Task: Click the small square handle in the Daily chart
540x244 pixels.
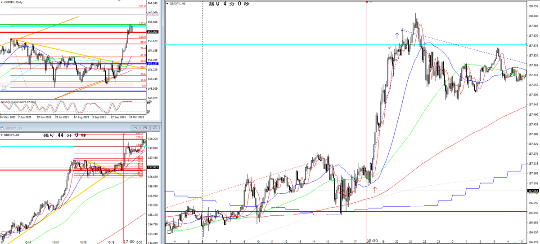Action: (x=3, y=87)
